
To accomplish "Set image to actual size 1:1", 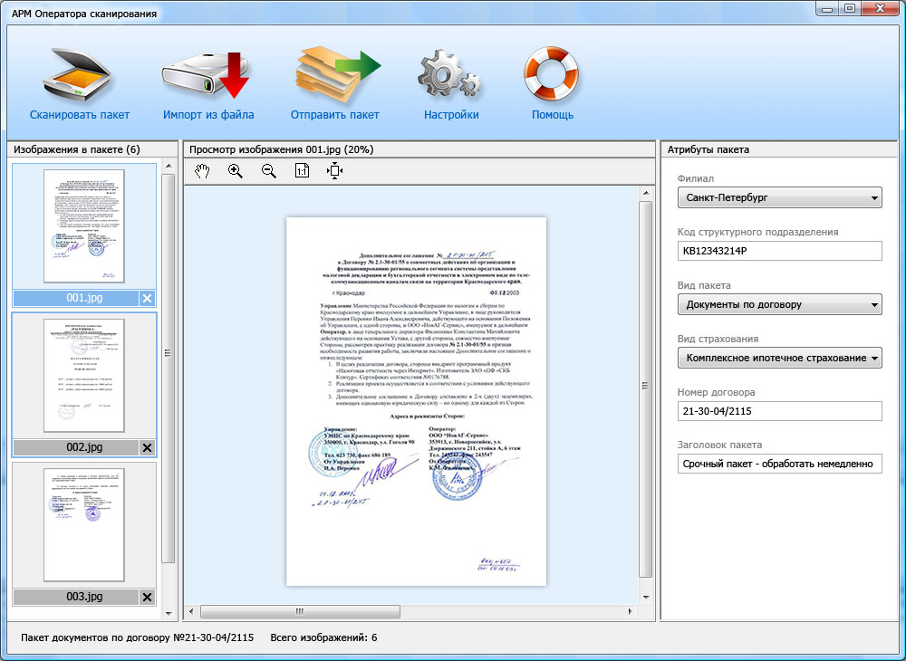I will 303,170.
